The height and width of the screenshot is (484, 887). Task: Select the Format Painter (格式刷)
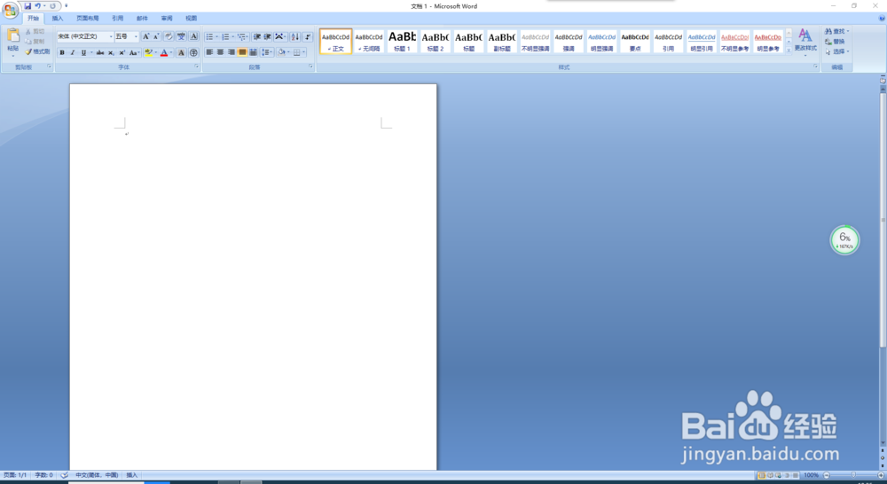tap(37, 51)
